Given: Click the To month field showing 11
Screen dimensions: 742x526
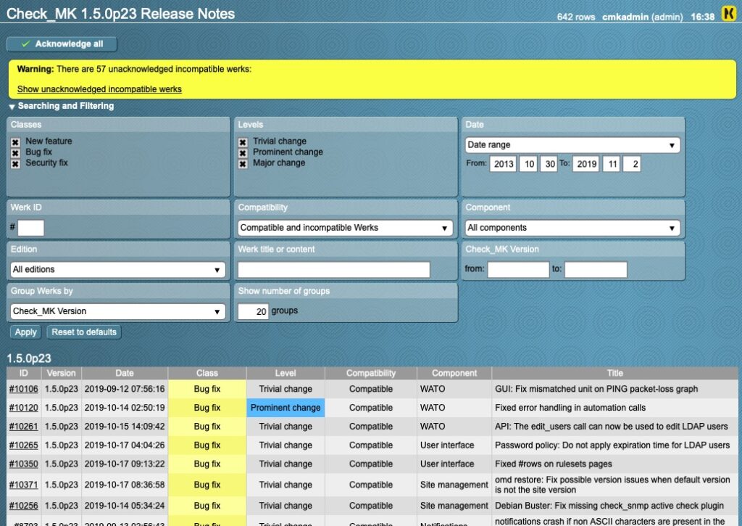Looking at the screenshot, I should tap(612, 164).
